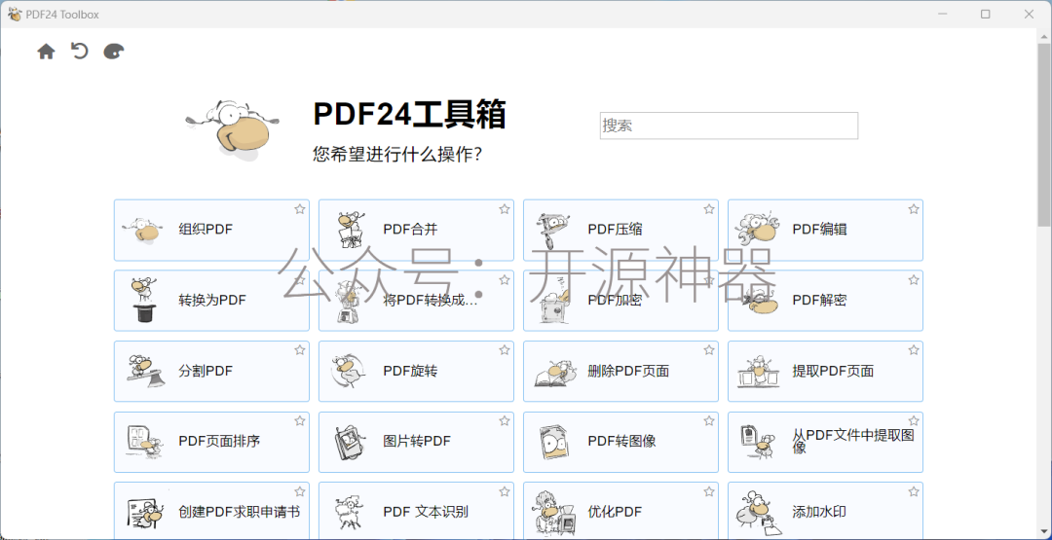The width and height of the screenshot is (1052, 540).
Task: Favorite PDF合并 with its star
Action: tap(505, 209)
